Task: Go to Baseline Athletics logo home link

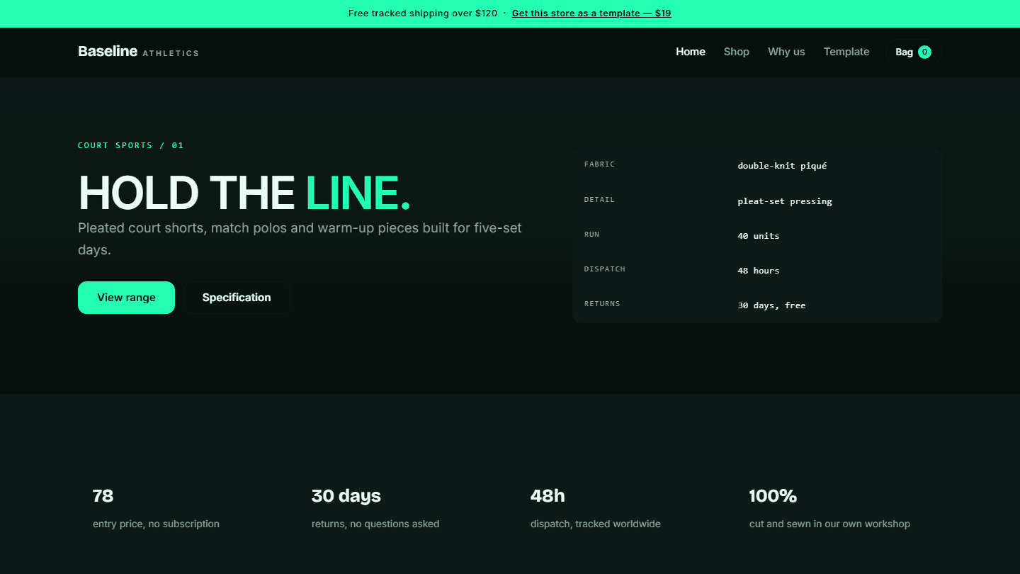Action: [138, 52]
